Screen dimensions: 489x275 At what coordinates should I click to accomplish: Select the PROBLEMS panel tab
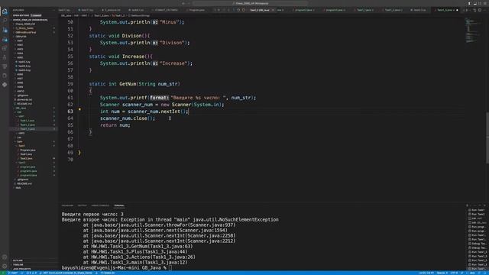point(67,205)
